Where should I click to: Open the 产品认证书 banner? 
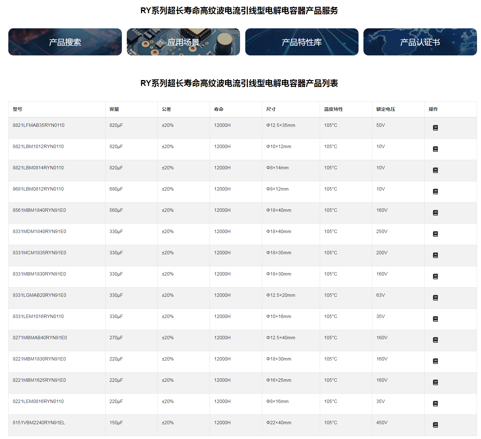coord(420,42)
